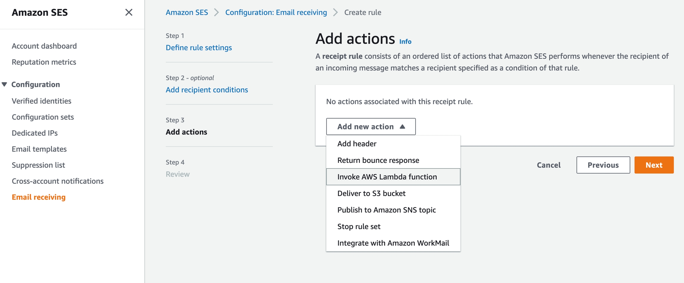Pick Stop rule set action
This screenshot has width=684, height=283.
pos(359,227)
